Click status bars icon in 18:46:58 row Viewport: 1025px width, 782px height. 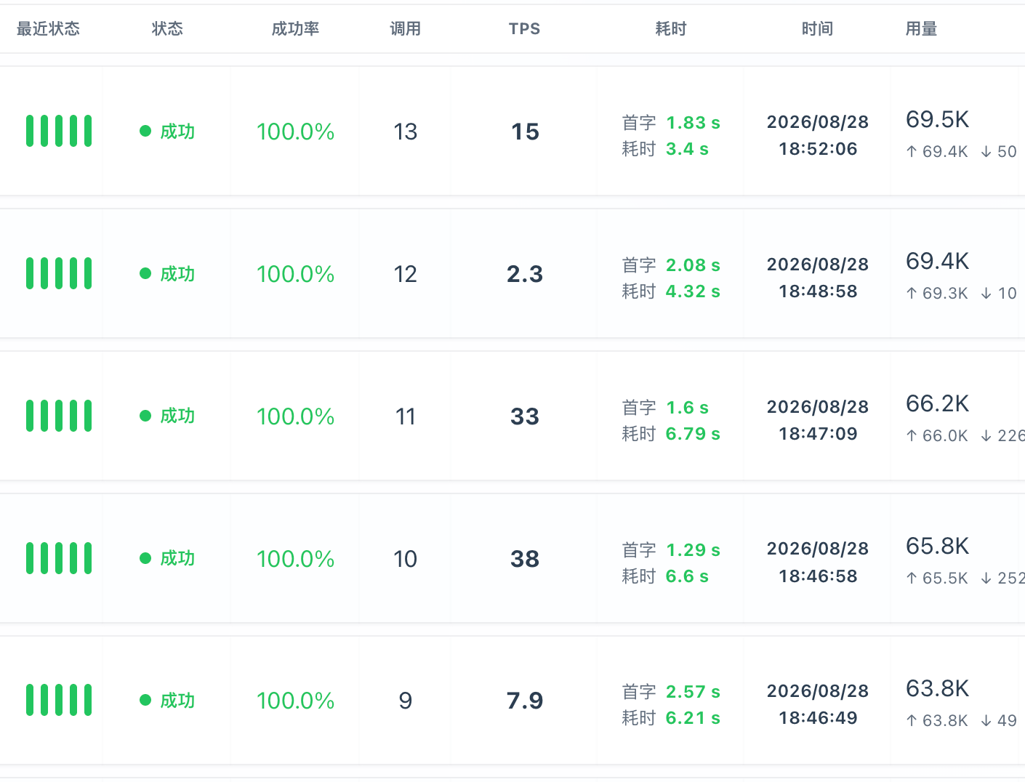click(x=59, y=558)
